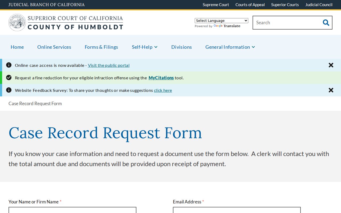Image resolution: width=341 pixels, height=213 pixels.
Task: Click the County of Humboldt court title
Action: (75, 27)
